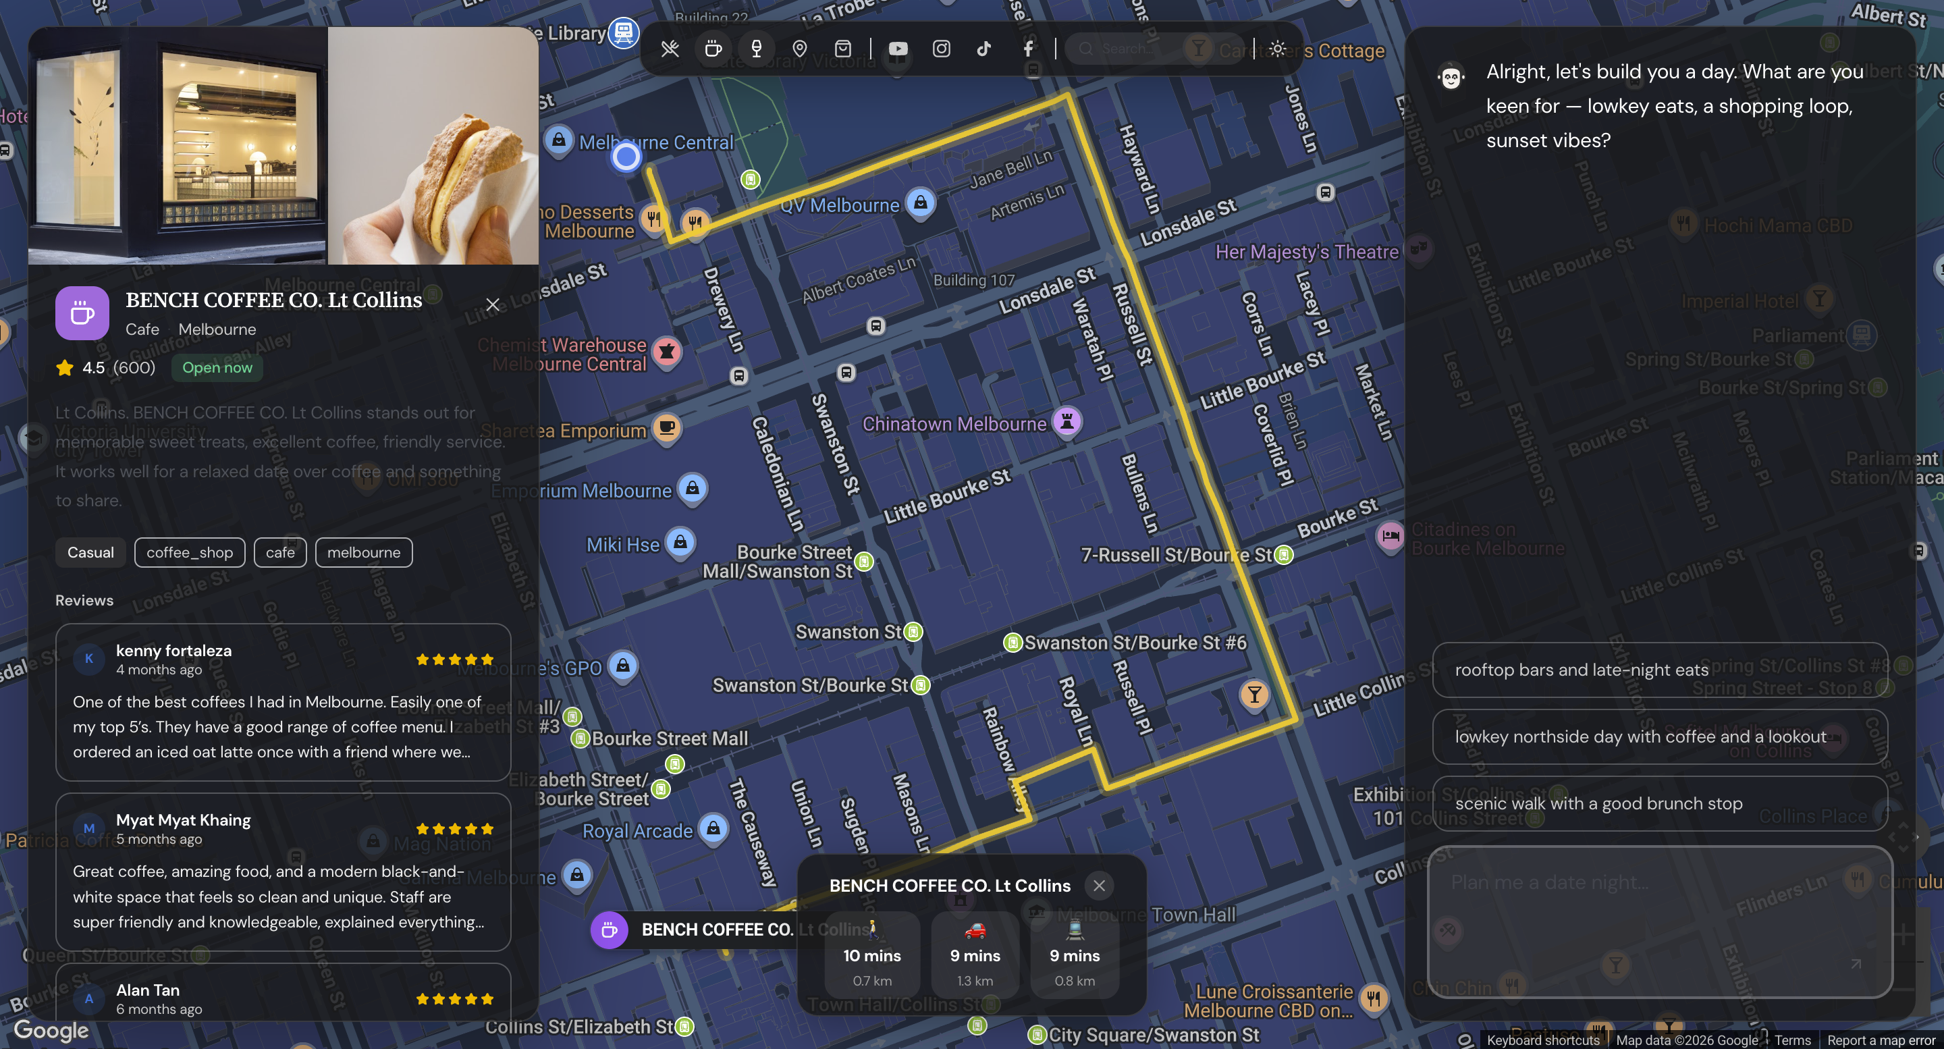Choose 'scenic walk with a good brunch stop'
The height and width of the screenshot is (1049, 1944).
[x=1660, y=804]
